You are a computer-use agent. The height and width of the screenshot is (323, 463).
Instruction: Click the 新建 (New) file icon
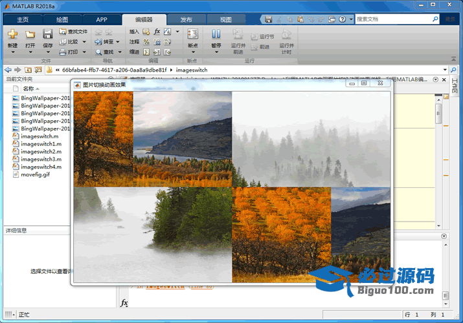tap(12, 34)
